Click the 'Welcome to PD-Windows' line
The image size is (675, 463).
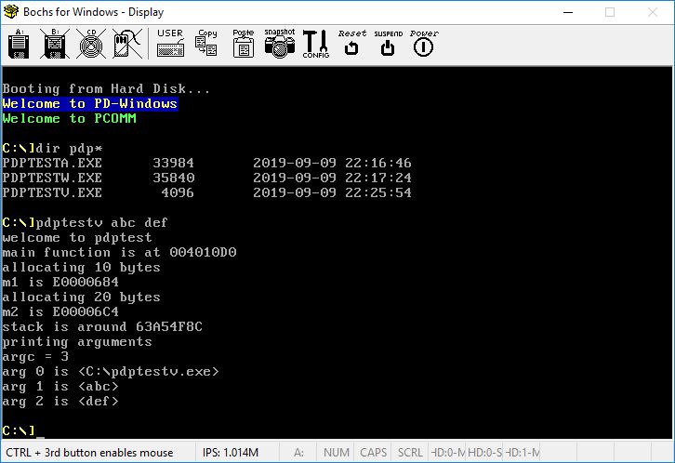(x=89, y=104)
